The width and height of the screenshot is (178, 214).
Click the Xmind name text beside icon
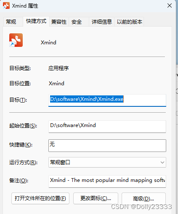pos(48,43)
